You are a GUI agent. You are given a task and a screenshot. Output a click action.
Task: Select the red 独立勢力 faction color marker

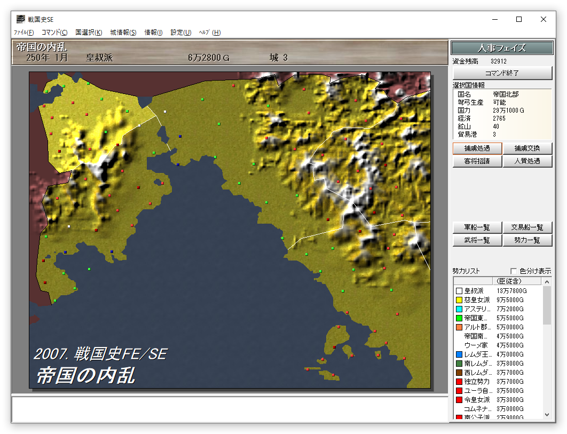(x=459, y=382)
